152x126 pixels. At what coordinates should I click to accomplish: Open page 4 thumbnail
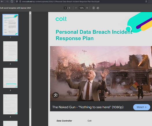tap(10, 104)
